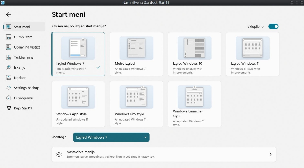The image size is (304, 168).
Task: Expand the Nastavitve menija row
Action: click(164, 154)
